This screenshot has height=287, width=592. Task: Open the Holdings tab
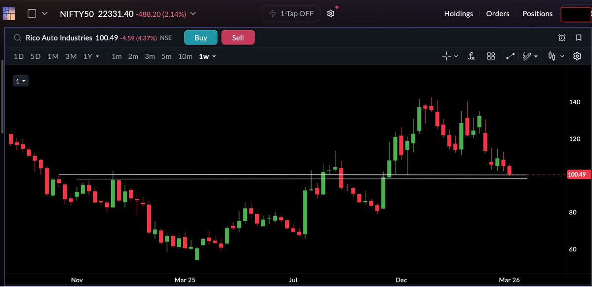pos(458,14)
